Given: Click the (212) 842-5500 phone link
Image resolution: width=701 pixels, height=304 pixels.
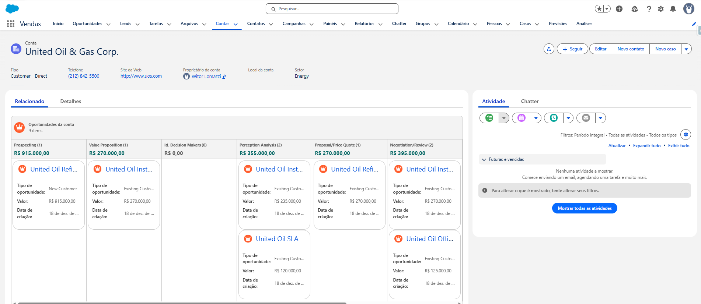Looking at the screenshot, I should (84, 76).
